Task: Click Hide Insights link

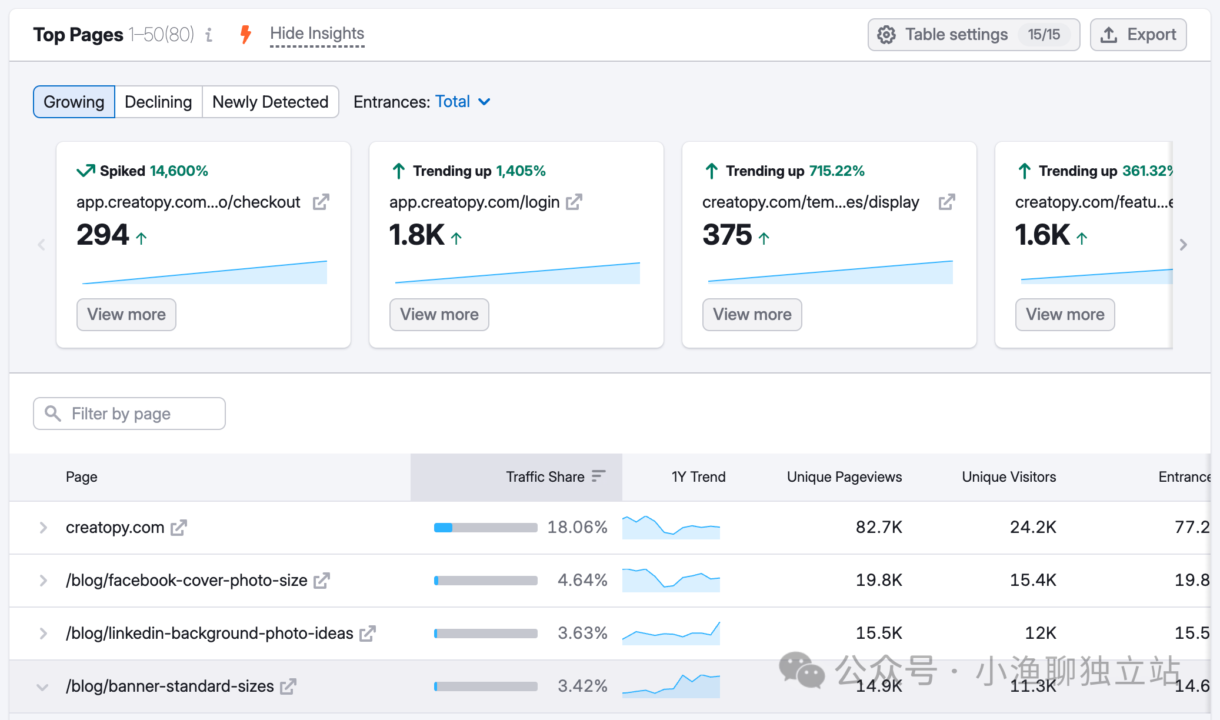Action: (317, 34)
